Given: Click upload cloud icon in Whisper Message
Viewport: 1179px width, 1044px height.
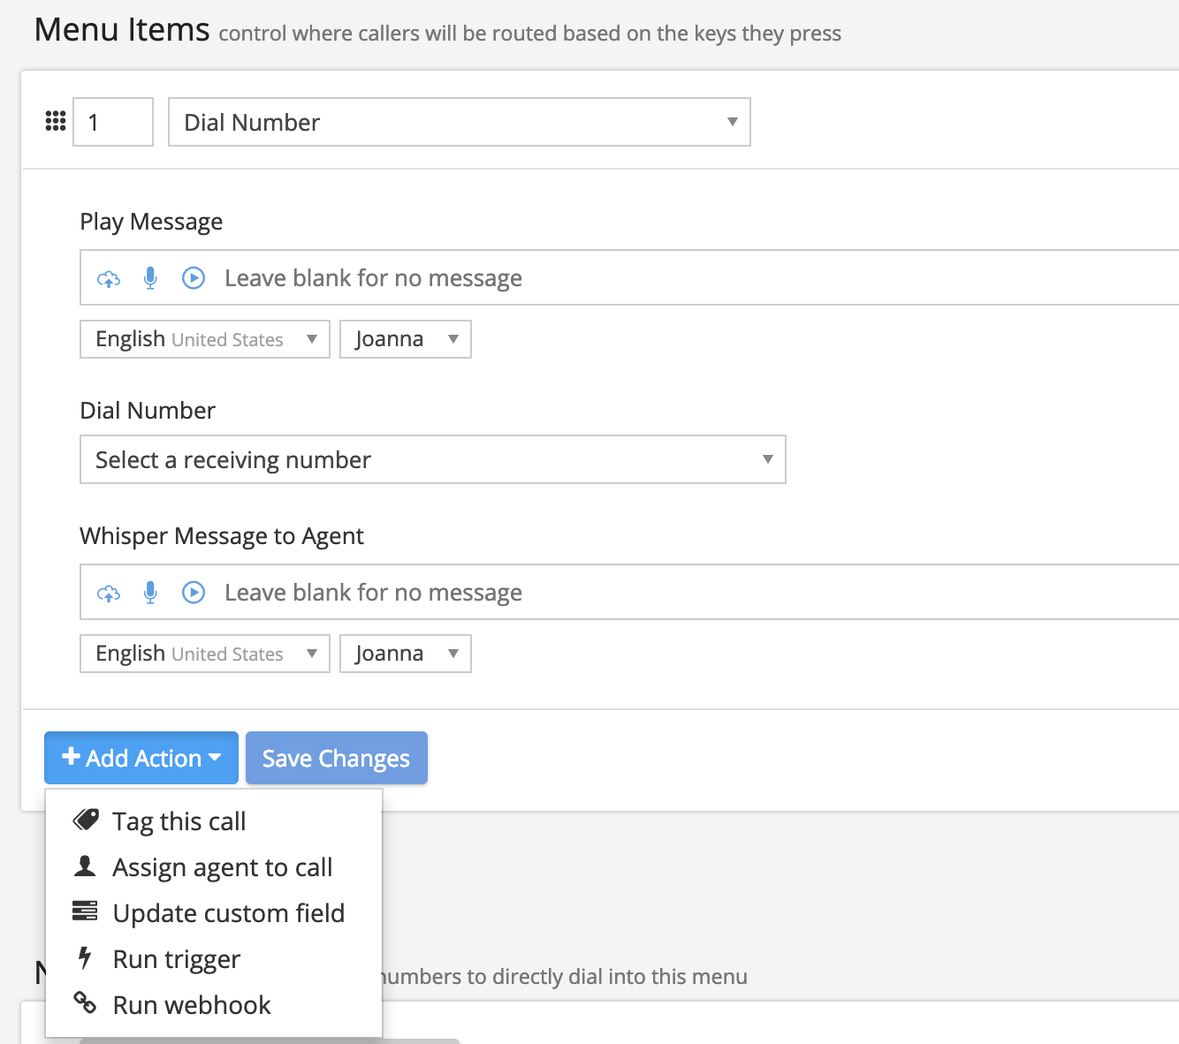Looking at the screenshot, I should pos(109,594).
